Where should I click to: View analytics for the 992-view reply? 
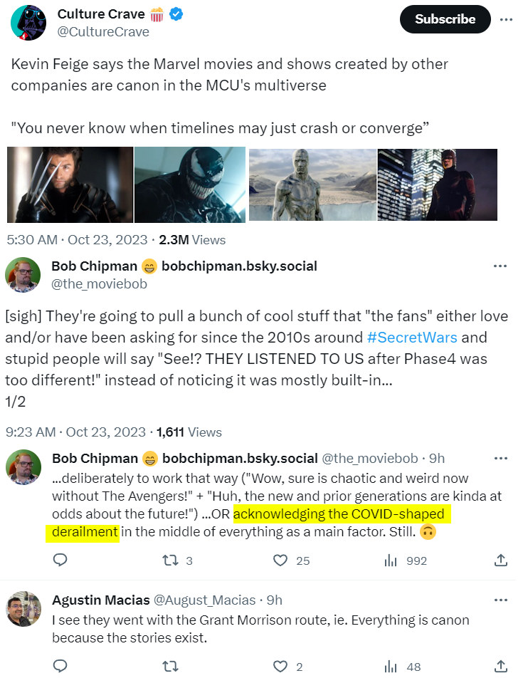391,561
